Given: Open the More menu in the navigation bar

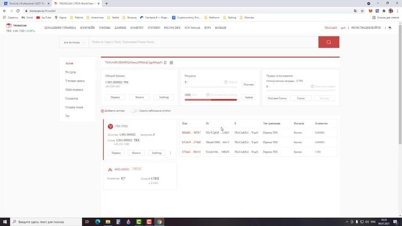Looking at the screenshot, I should [x=220, y=28].
